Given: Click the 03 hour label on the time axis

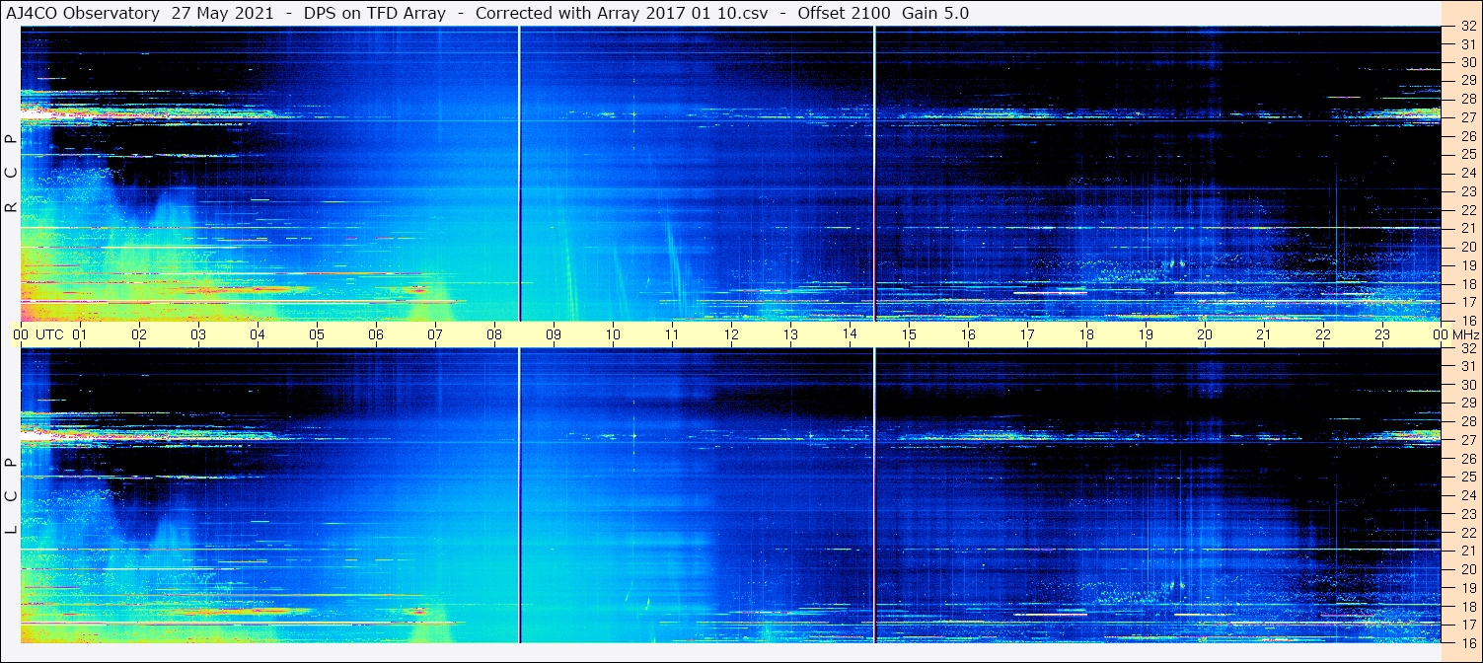Looking at the screenshot, I should click(198, 334).
